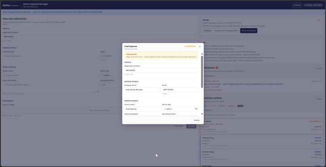Click the ACTION REQUIRED badge in dialog header
Image resolution: width=326 pixels, height=167 pixels.
(x=190, y=46)
